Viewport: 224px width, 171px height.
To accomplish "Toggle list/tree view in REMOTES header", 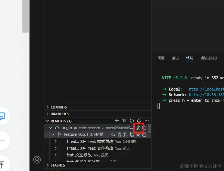I will [x=124, y=120].
